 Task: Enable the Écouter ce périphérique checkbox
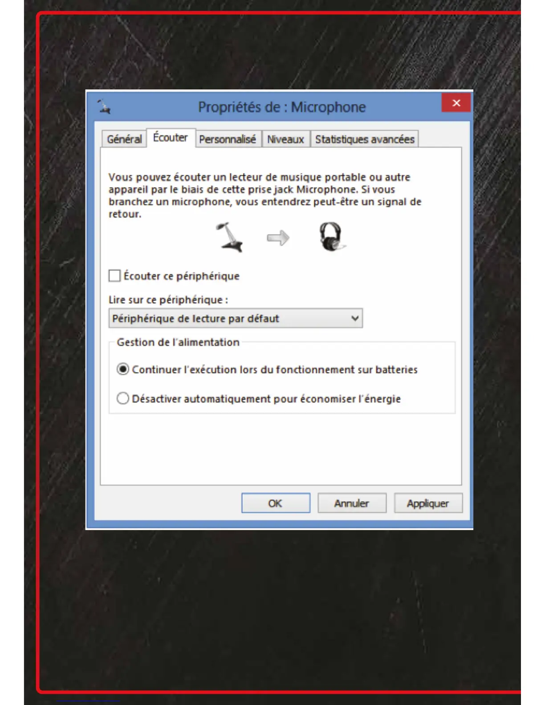[x=115, y=276]
